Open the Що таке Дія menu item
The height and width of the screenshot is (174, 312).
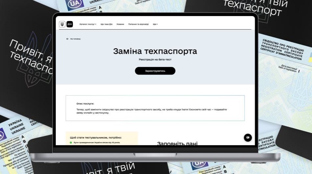(107, 24)
